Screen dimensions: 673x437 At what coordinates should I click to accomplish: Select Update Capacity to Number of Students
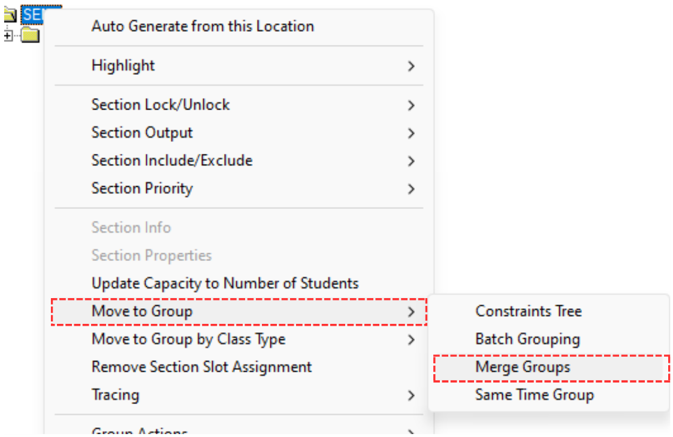(225, 283)
